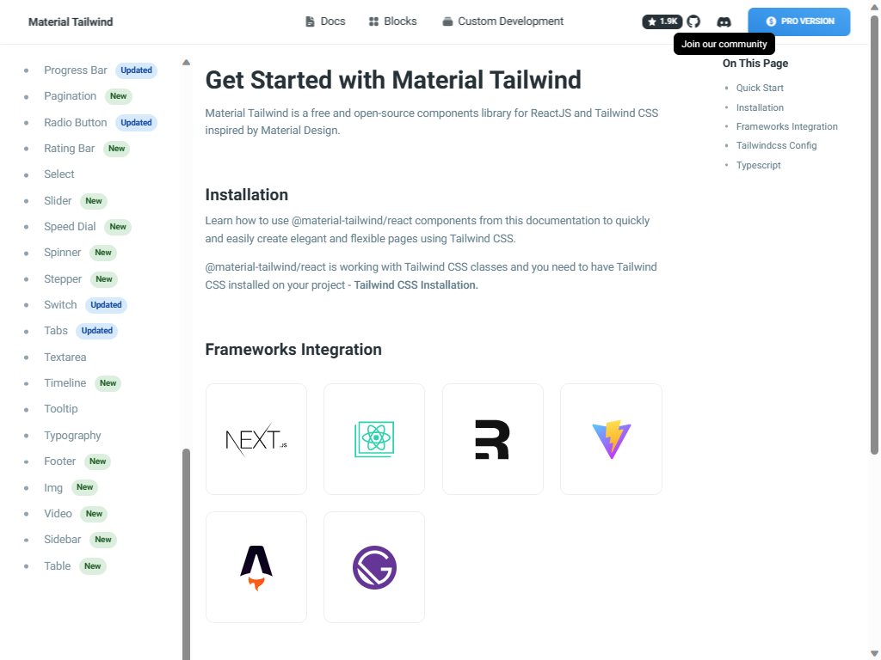Switch to the Blocks section
Viewport: 881px width, 660px height.
pos(392,21)
